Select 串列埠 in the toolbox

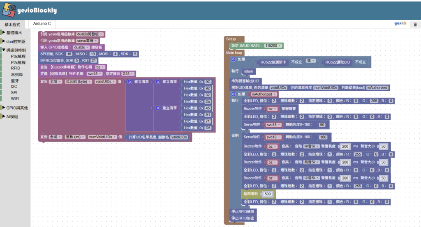(16, 75)
